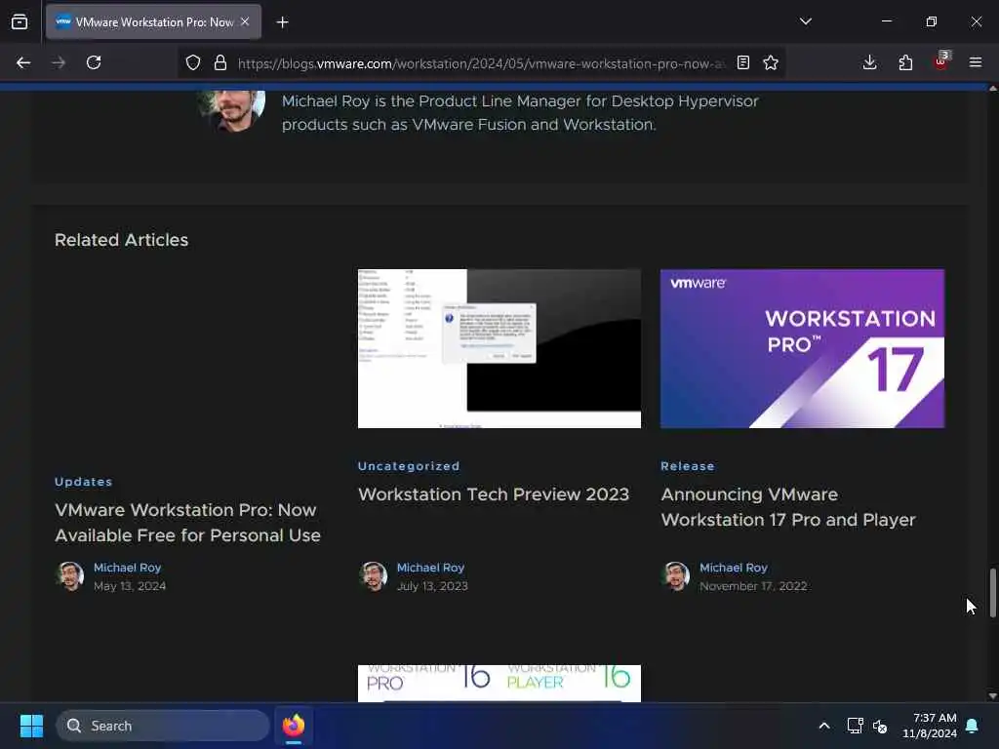The height and width of the screenshot is (749, 999).
Task: Open notifications bell icon
Action: click(x=973, y=726)
